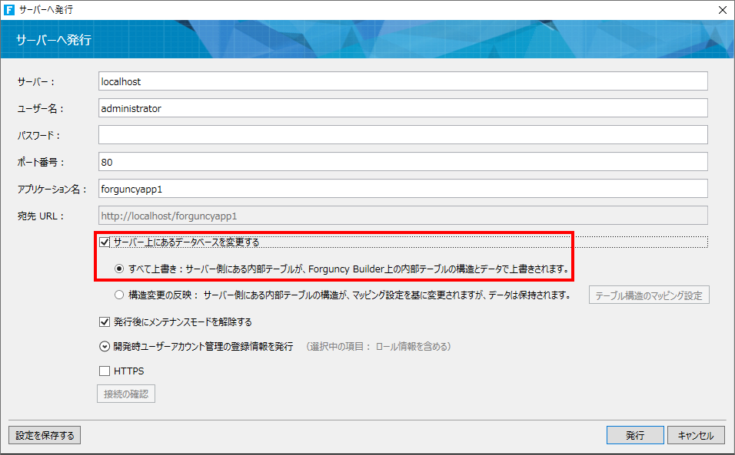Uncheck 発行後にメンテナンスモードを解除する
Viewport: 735px width, 455px height.
(105, 321)
